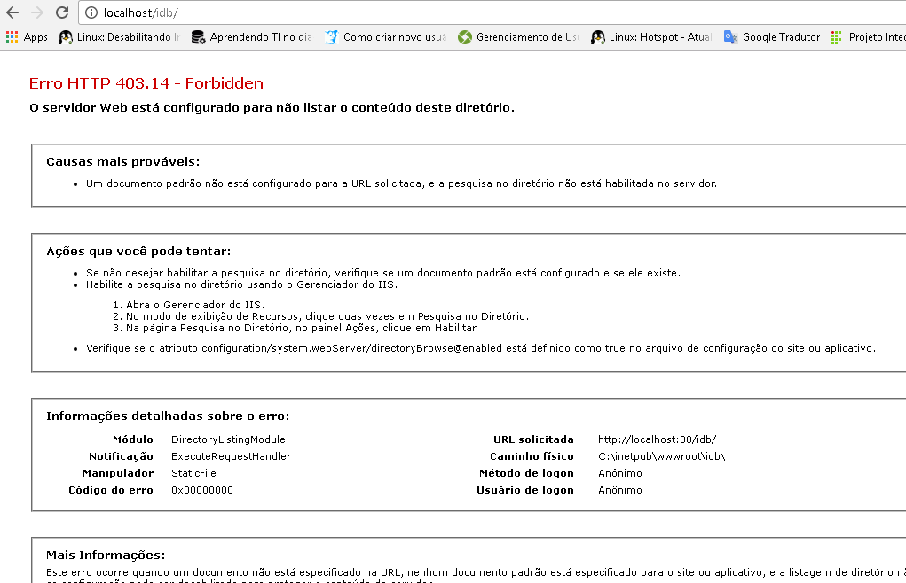Click the 'DirectoryListingModule' value
The width and height of the screenshot is (906, 583).
228,439
